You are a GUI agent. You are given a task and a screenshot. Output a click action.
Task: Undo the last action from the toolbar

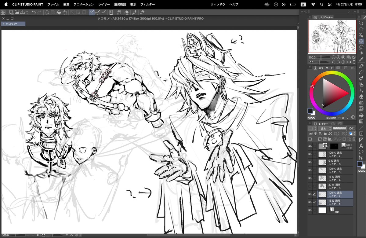click(x=34, y=13)
